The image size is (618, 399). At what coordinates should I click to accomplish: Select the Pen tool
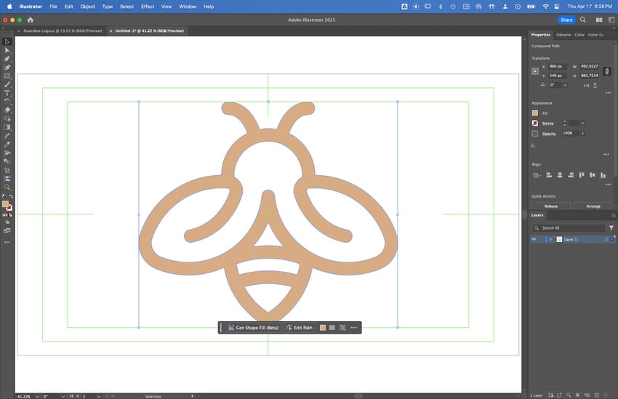pyautogui.click(x=7, y=59)
